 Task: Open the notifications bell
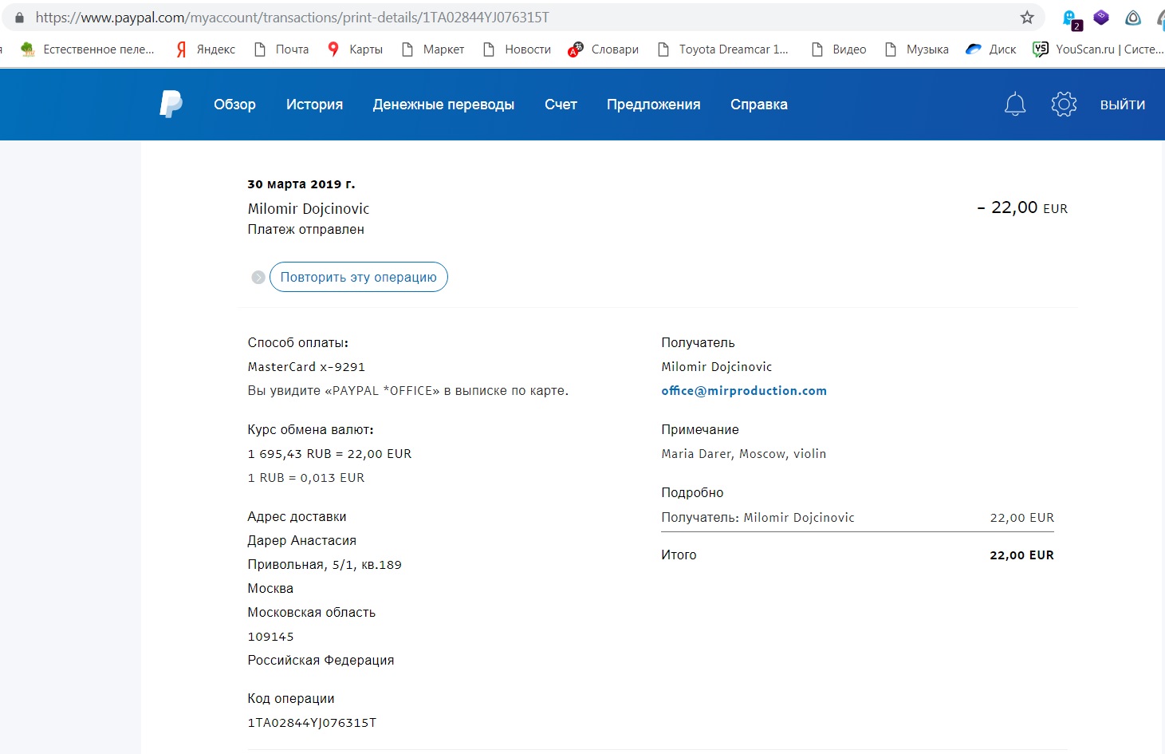coord(1014,105)
